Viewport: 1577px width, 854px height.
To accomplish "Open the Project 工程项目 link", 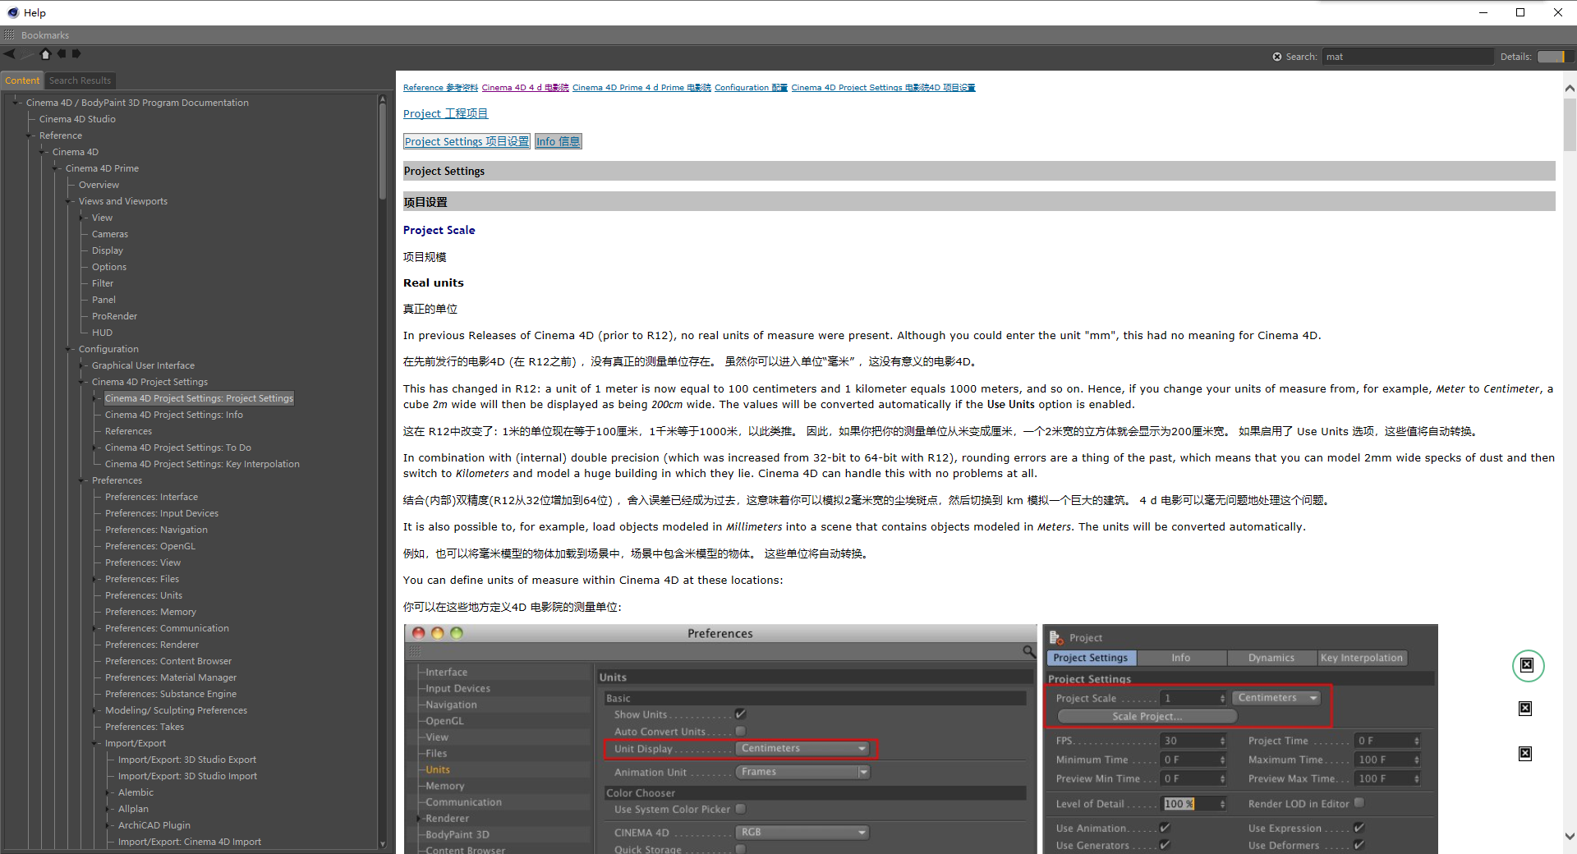I will pos(445,113).
